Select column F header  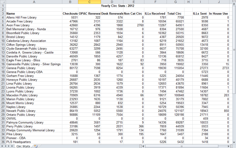coord(155,2)
